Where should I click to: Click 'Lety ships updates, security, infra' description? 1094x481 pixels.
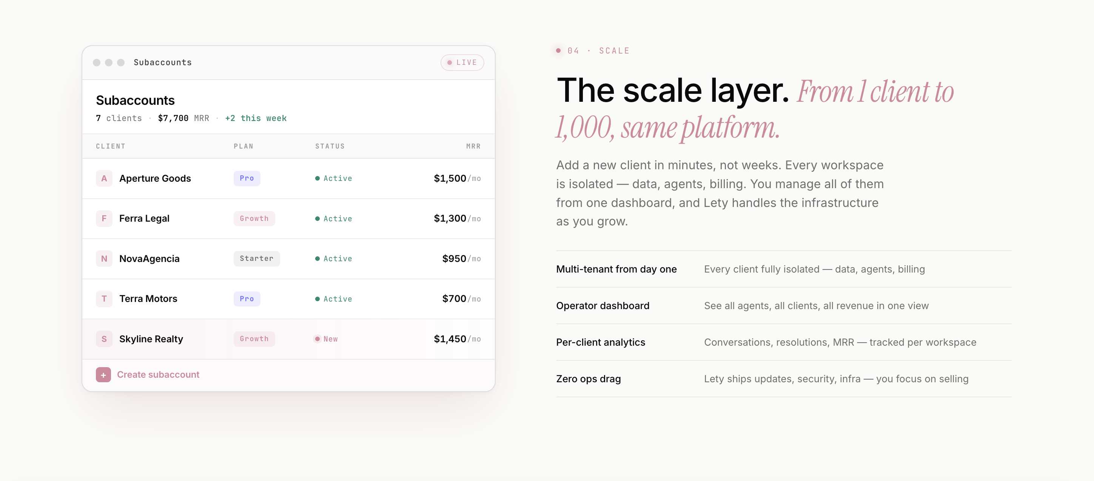point(836,378)
